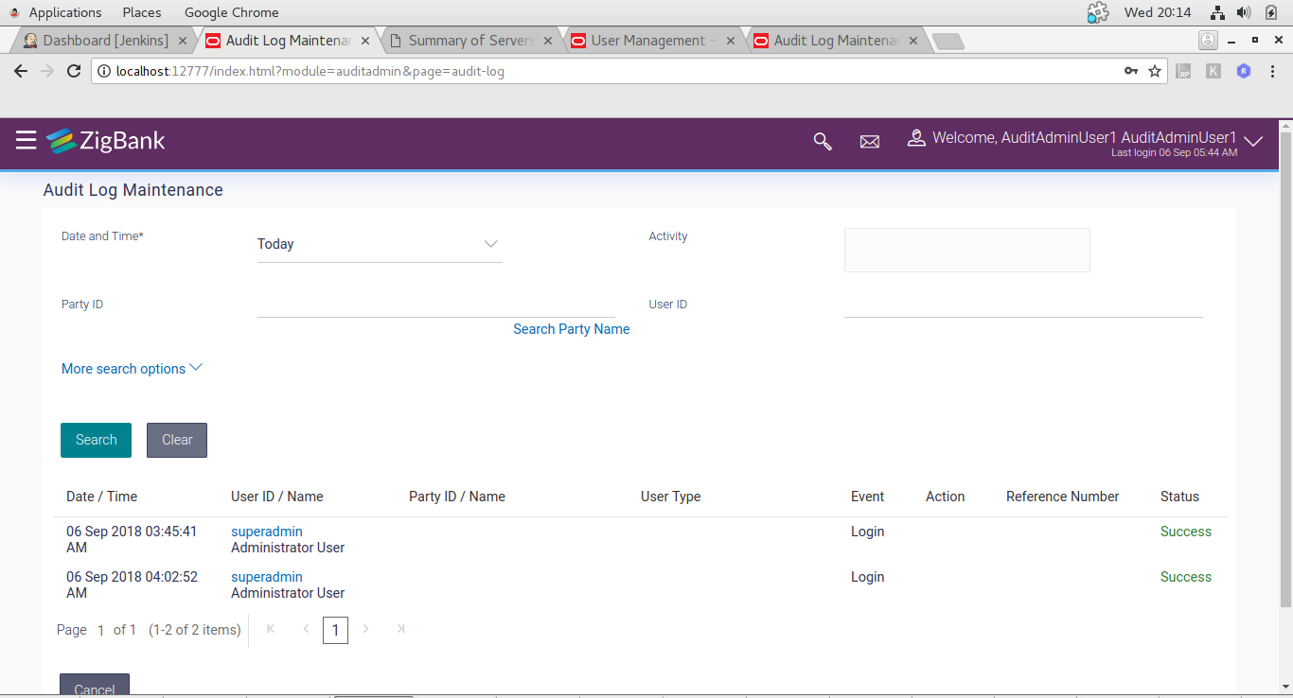Viewport: 1293px width, 698px height.
Task: Expand the user profile menu chevron
Action: pyautogui.click(x=1253, y=142)
